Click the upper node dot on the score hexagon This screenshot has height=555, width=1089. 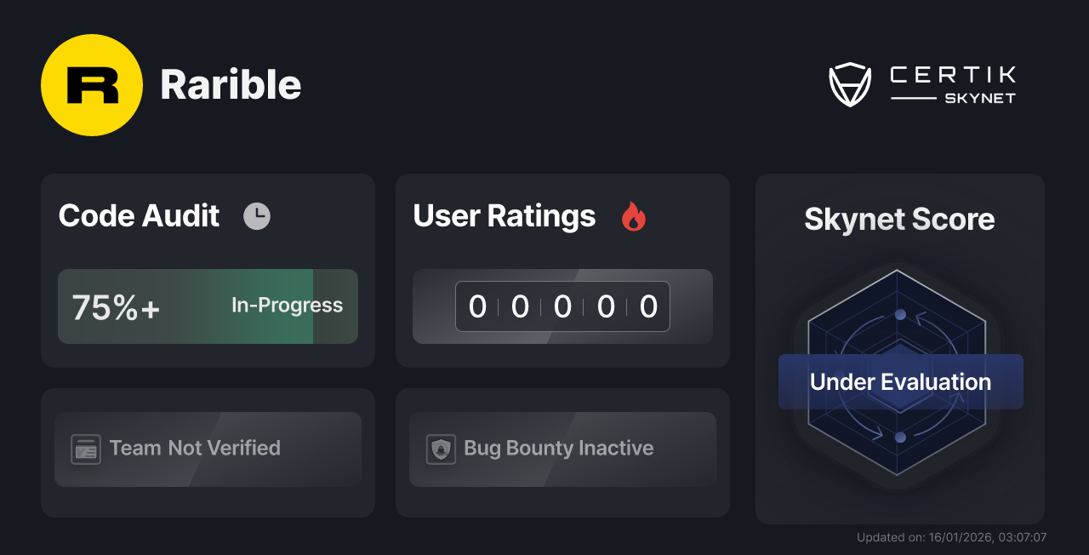(x=899, y=313)
